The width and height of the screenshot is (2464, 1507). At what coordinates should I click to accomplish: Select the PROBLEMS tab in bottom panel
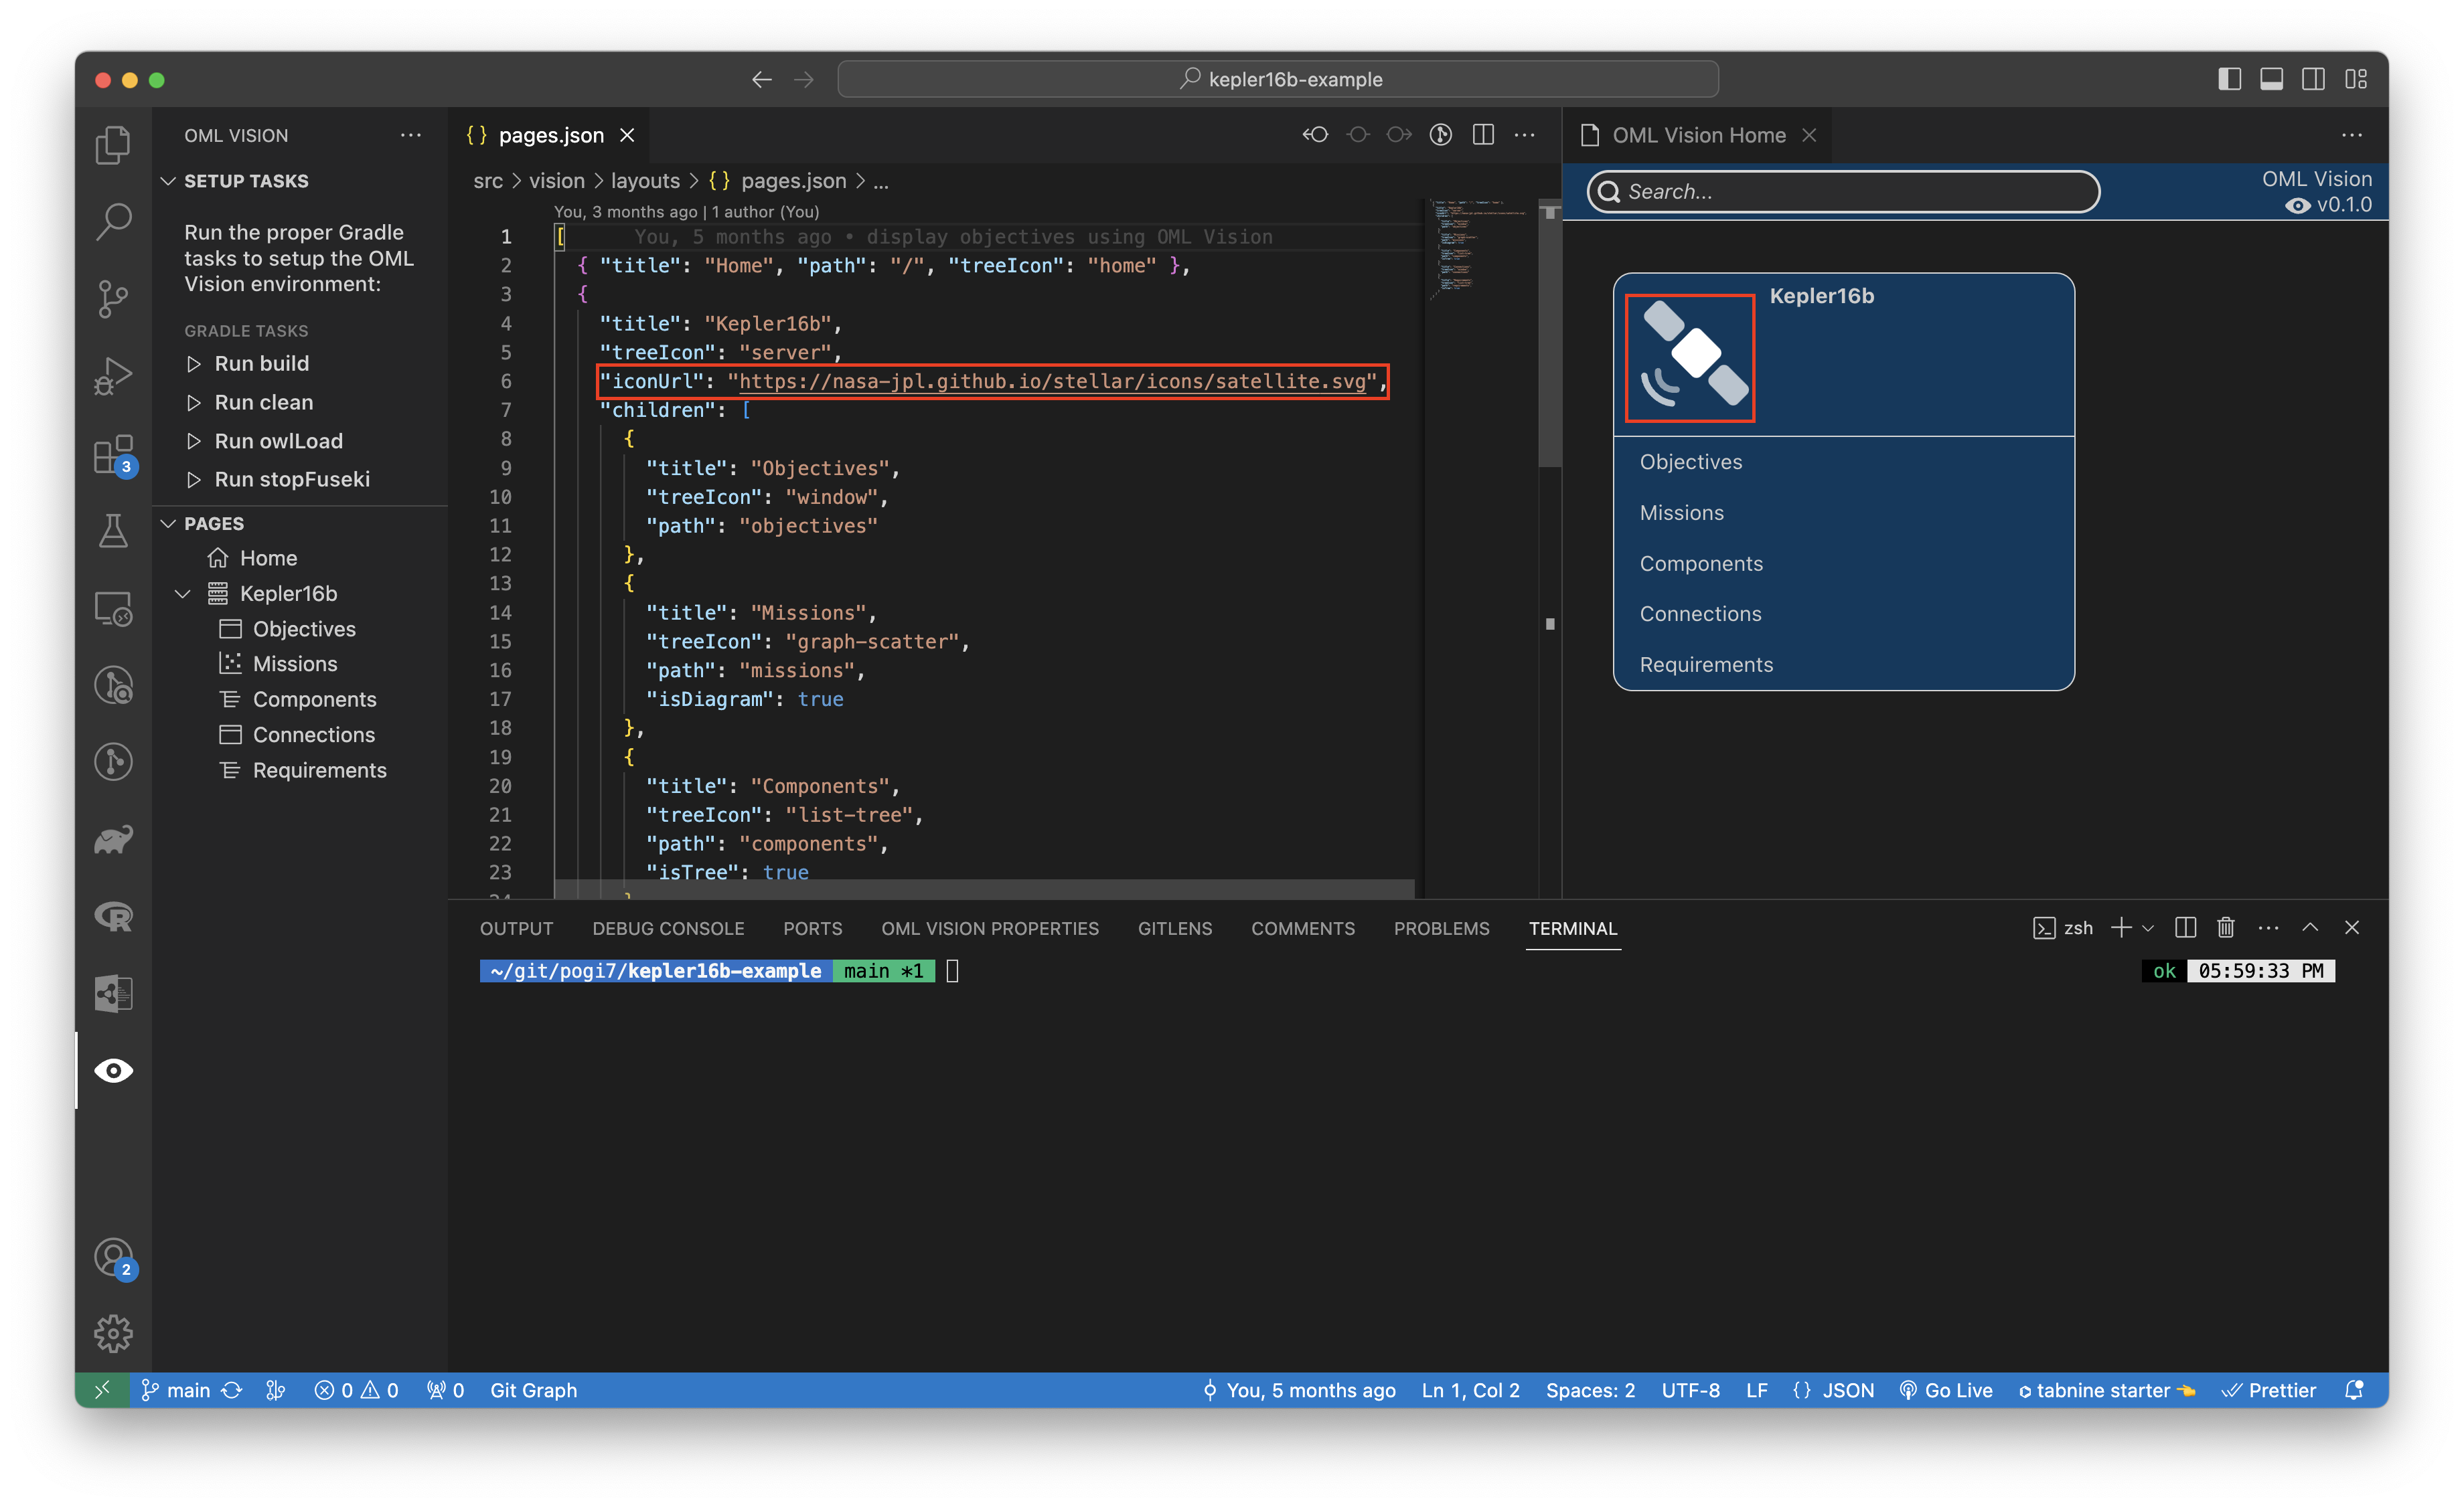(x=1438, y=927)
